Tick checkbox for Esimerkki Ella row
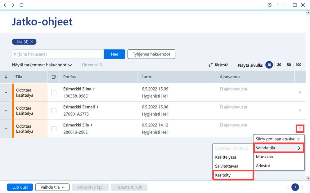 click(54, 129)
